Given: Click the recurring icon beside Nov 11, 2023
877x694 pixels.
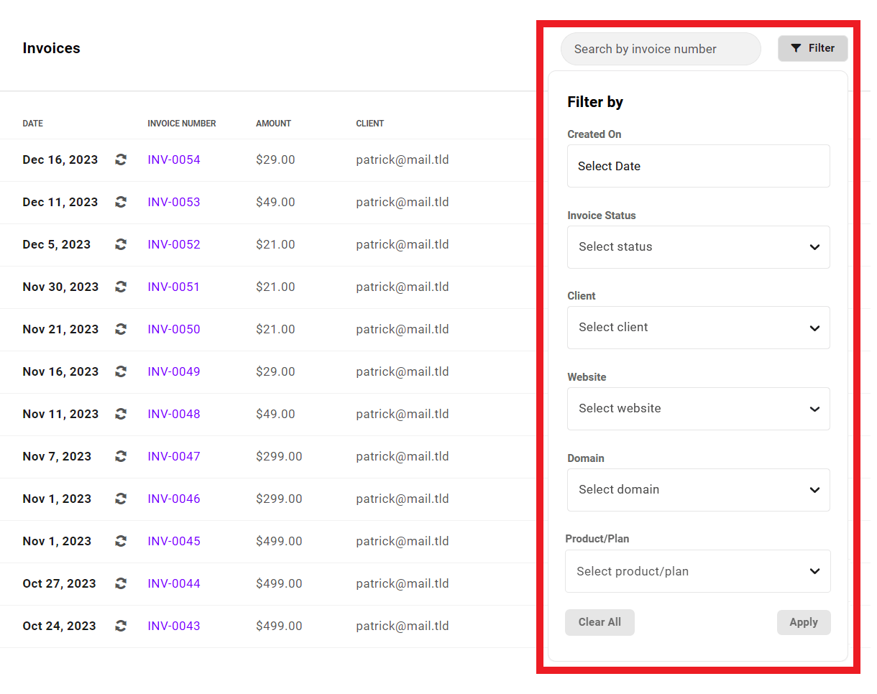Looking at the screenshot, I should [121, 414].
